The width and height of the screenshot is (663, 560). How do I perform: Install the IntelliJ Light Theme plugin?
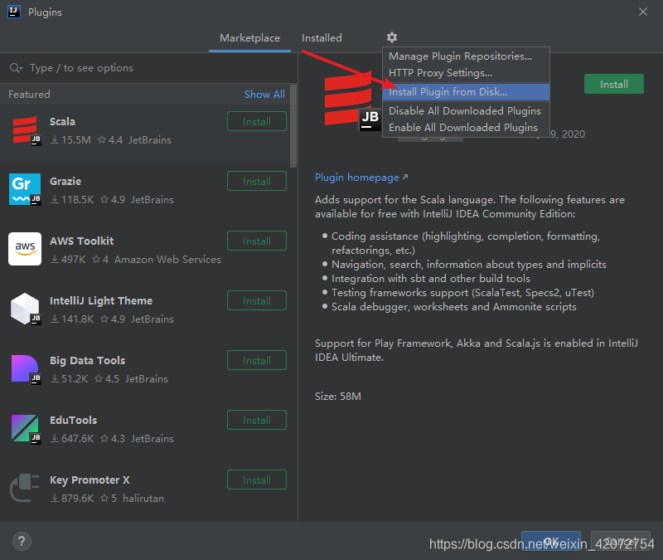coord(257,300)
